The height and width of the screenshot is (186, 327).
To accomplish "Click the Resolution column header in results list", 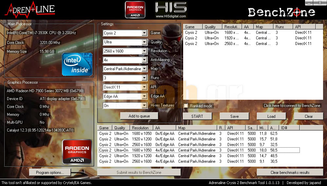I will 140,128.
